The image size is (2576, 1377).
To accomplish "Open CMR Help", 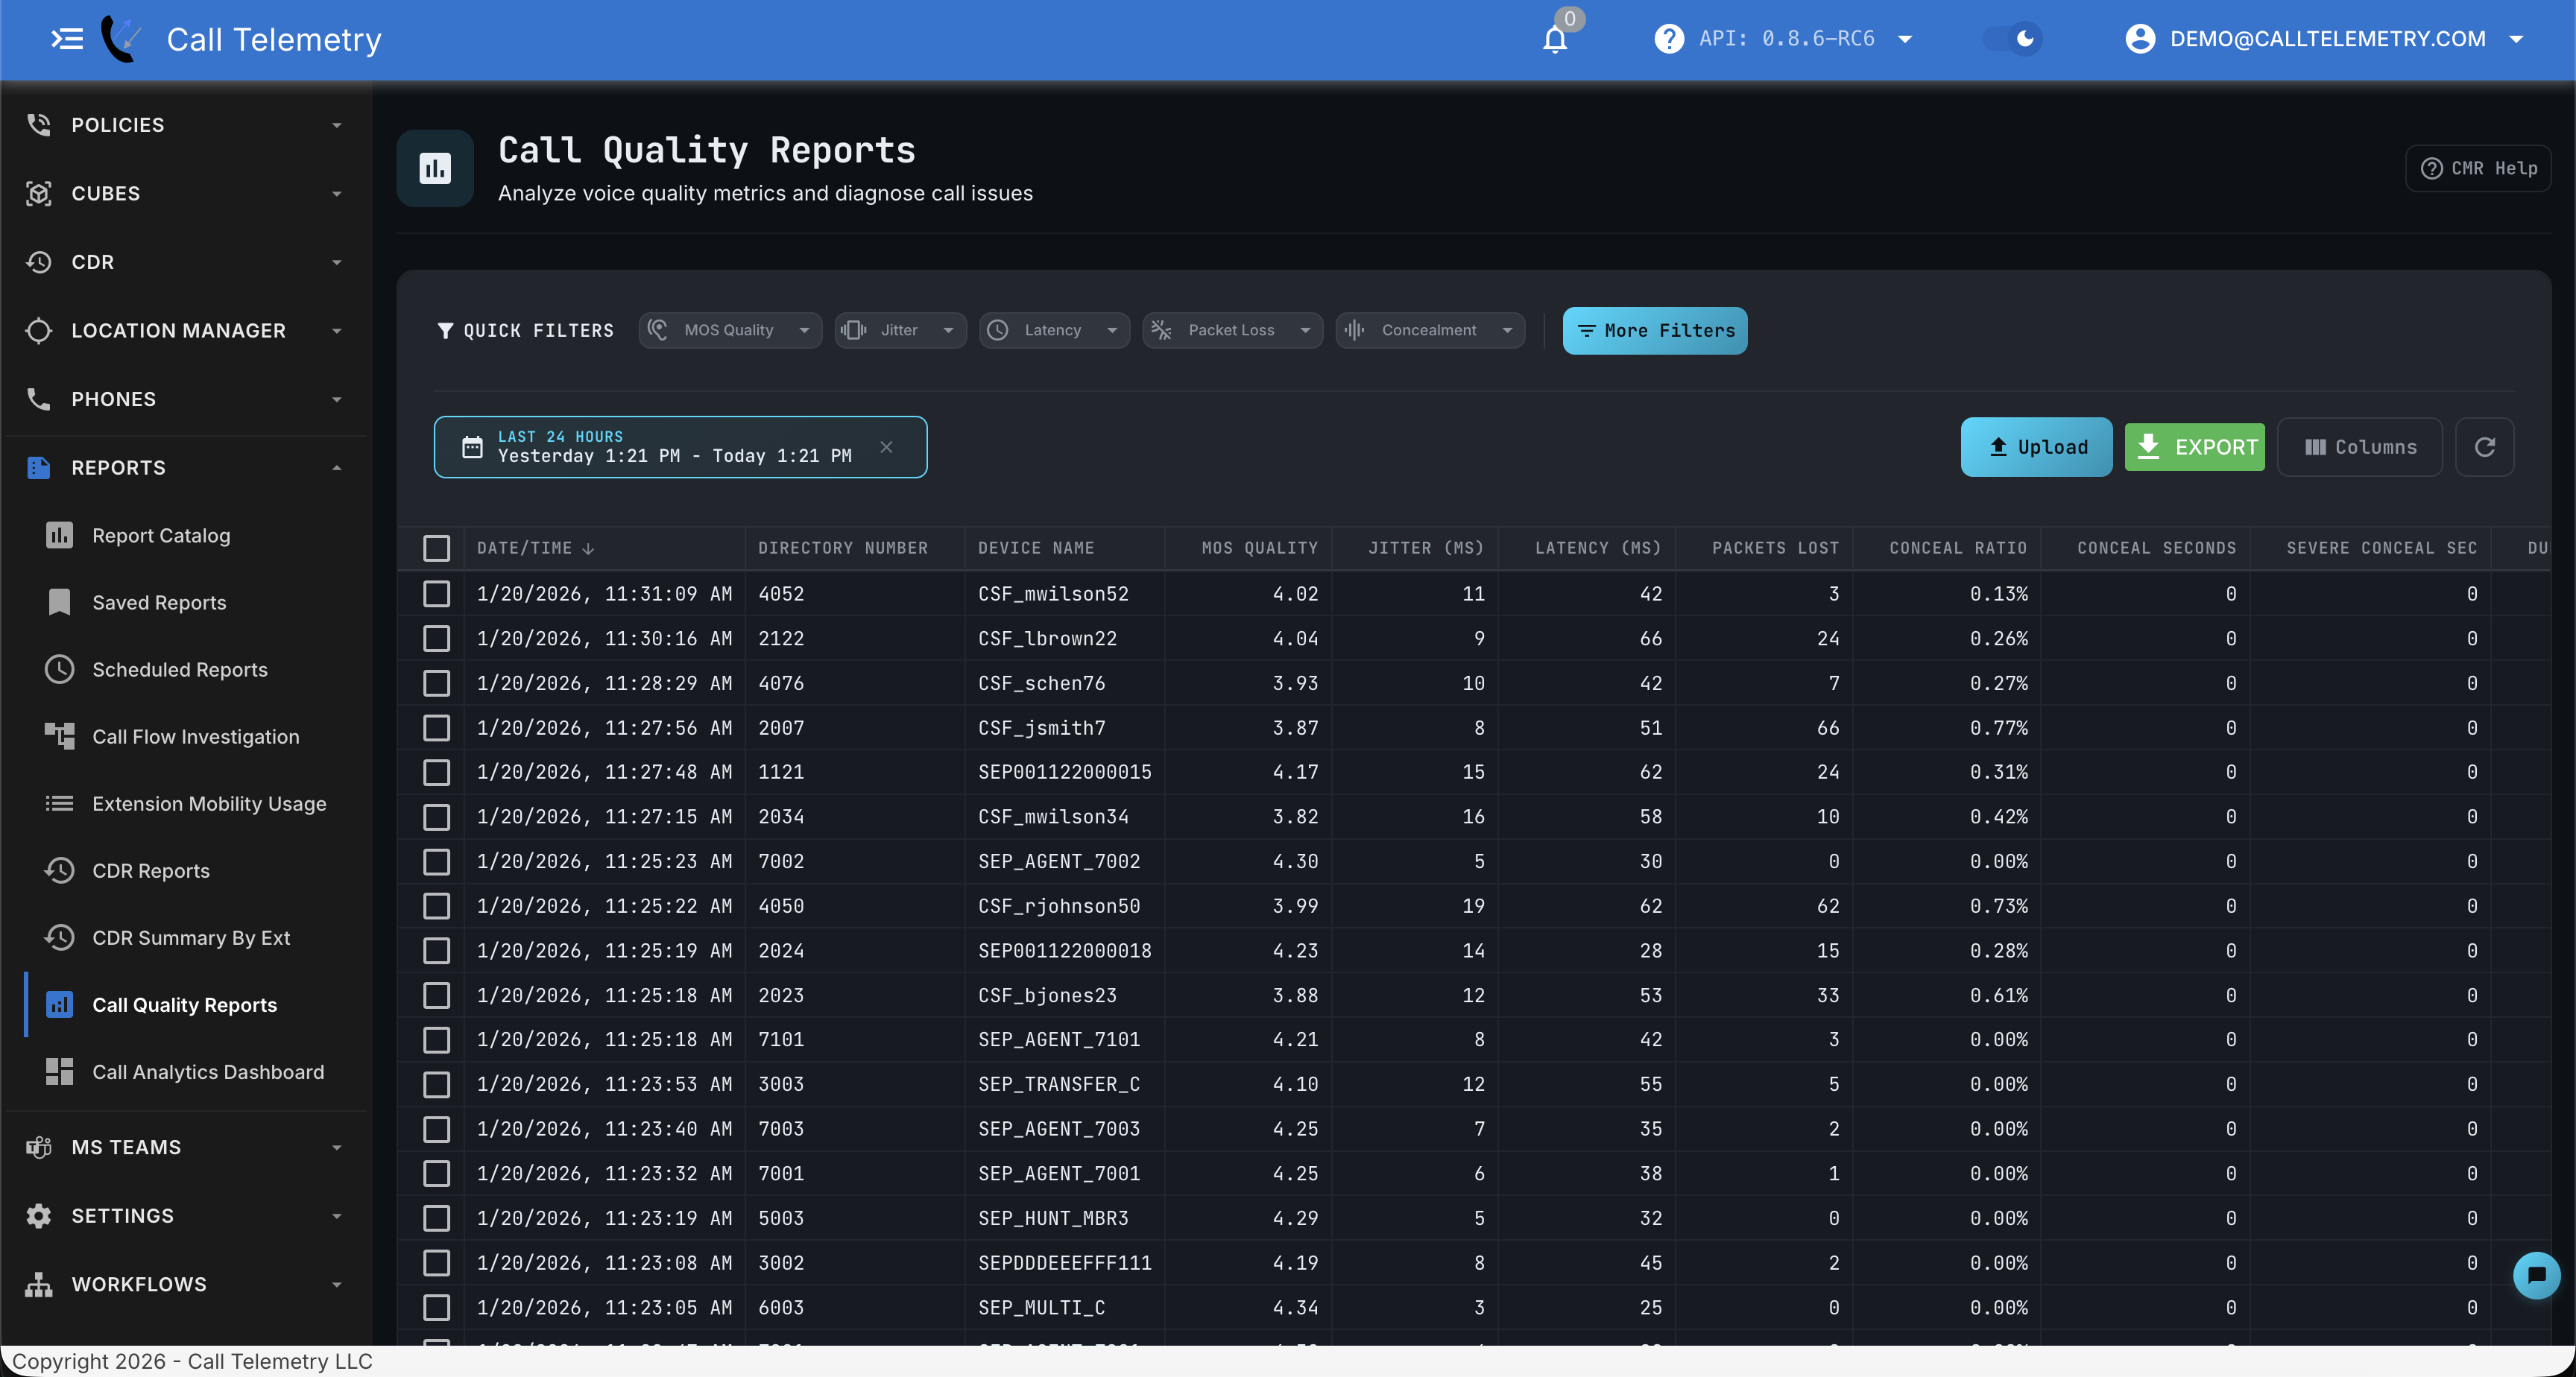I will pyautogui.click(x=2477, y=168).
